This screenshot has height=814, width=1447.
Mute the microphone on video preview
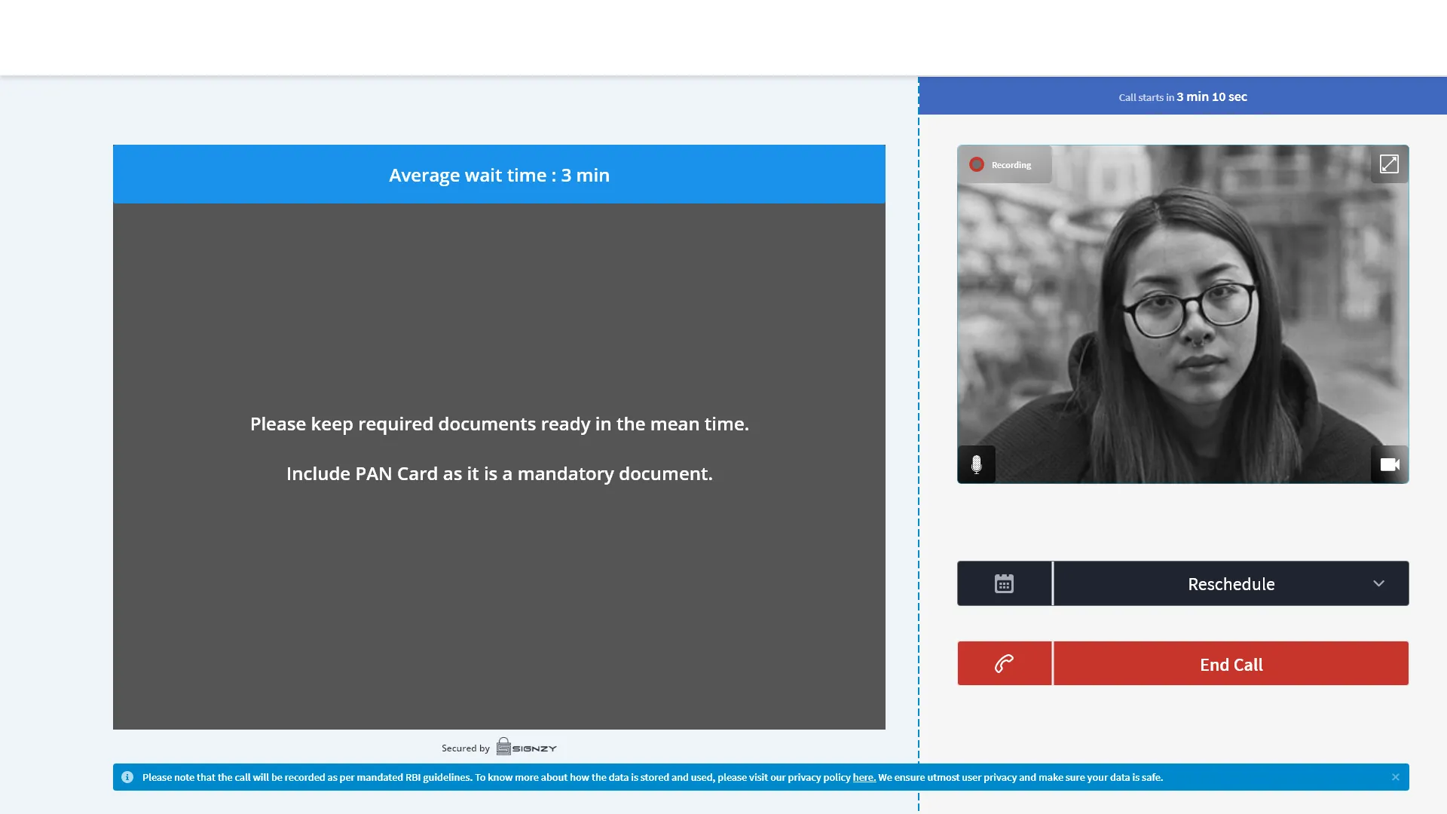976,464
